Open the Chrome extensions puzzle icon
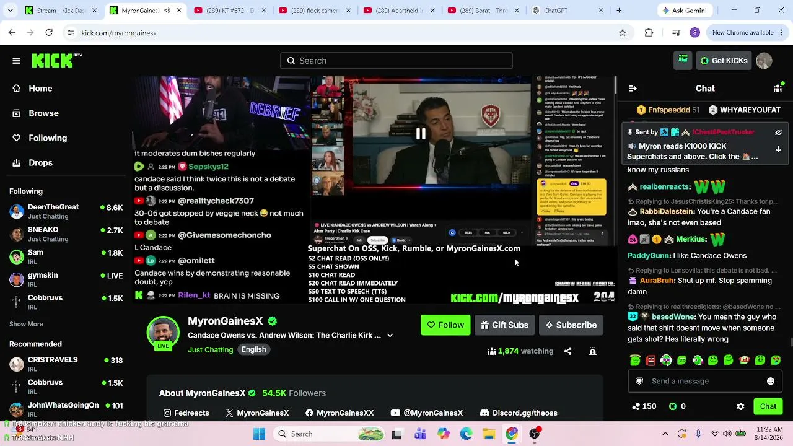Viewport: 793px width, 446px height. click(x=649, y=33)
